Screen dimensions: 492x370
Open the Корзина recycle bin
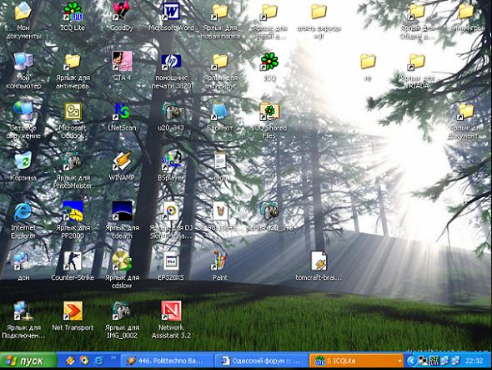coord(23,160)
